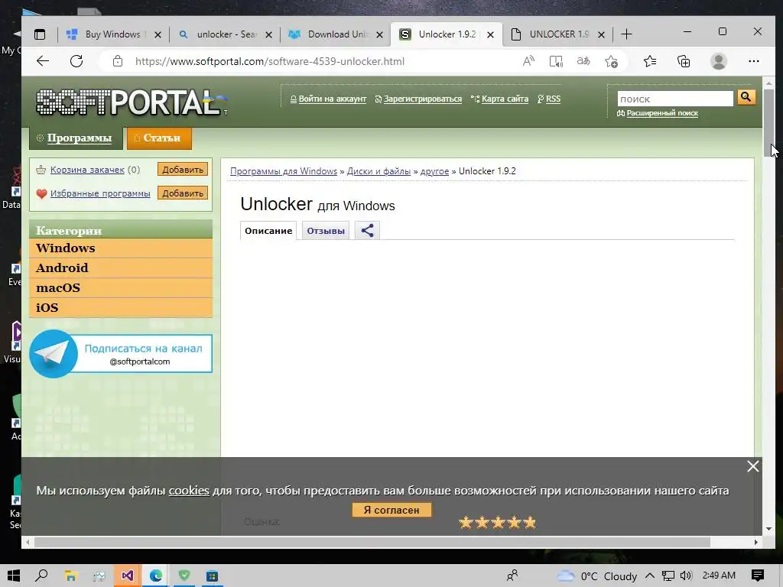The width and height of the screenshot is (783, 587).
Task: Open the другое breadcrumb link
Action: pyautogui.click(x=434, y=171)
